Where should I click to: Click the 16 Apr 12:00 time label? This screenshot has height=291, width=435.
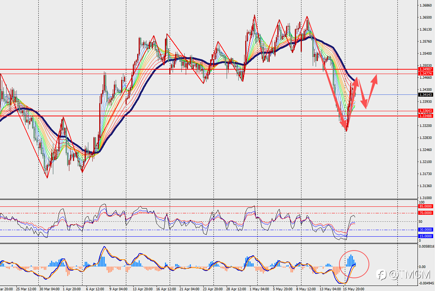point(166,289)
